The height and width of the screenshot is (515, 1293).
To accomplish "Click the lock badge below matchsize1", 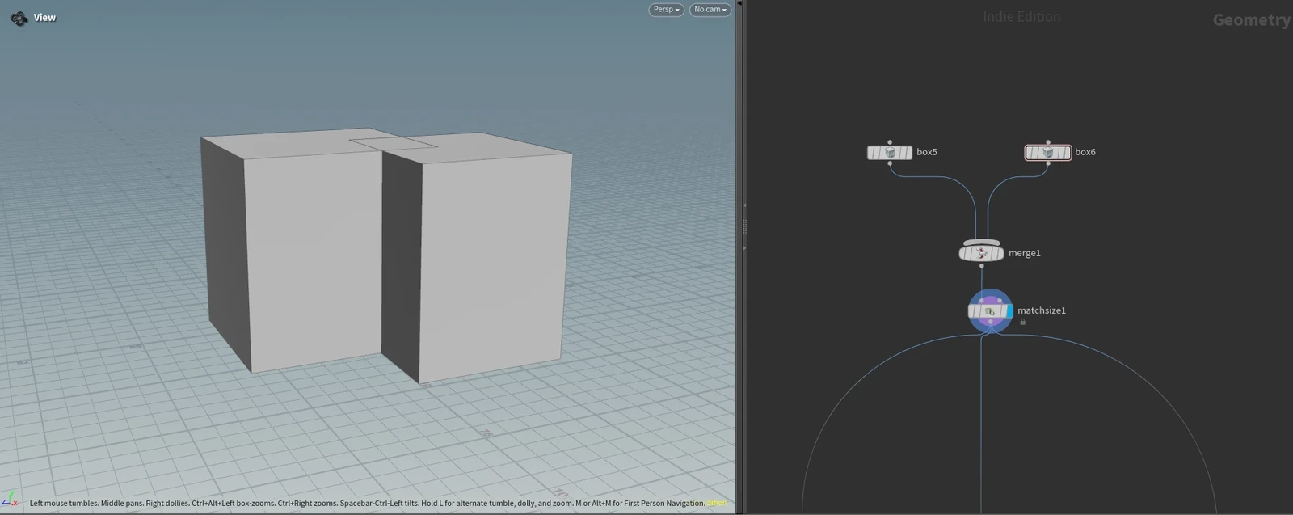I will (1023, 322).
